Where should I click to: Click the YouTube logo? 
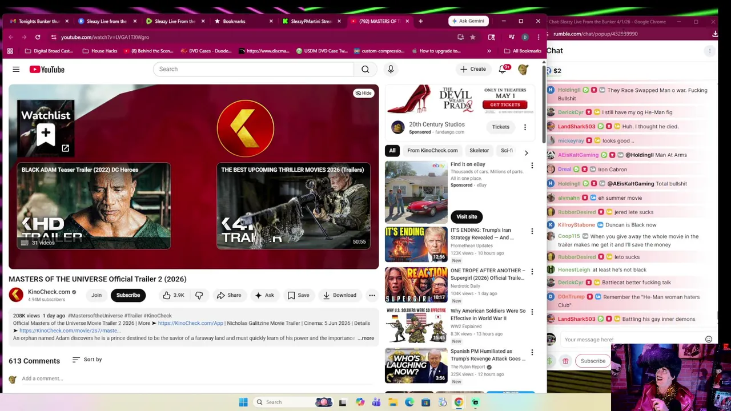[47, 69]
